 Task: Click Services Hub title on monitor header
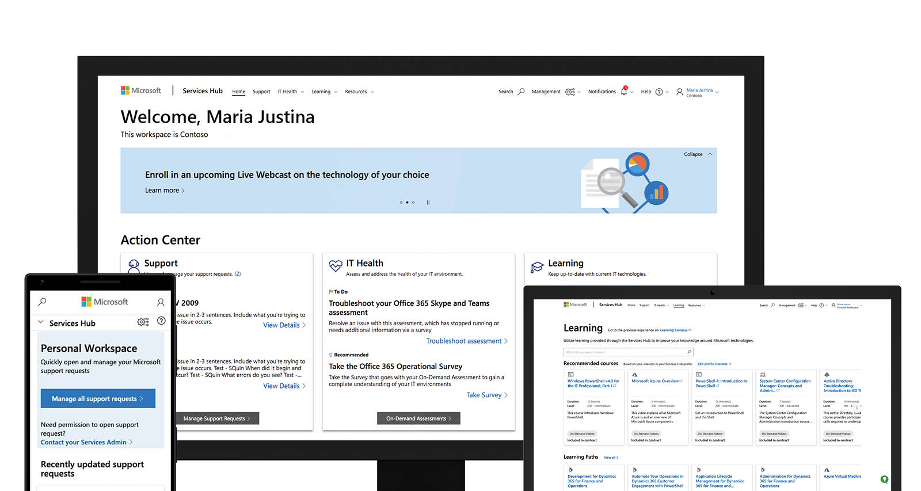(x=203, y=91)
